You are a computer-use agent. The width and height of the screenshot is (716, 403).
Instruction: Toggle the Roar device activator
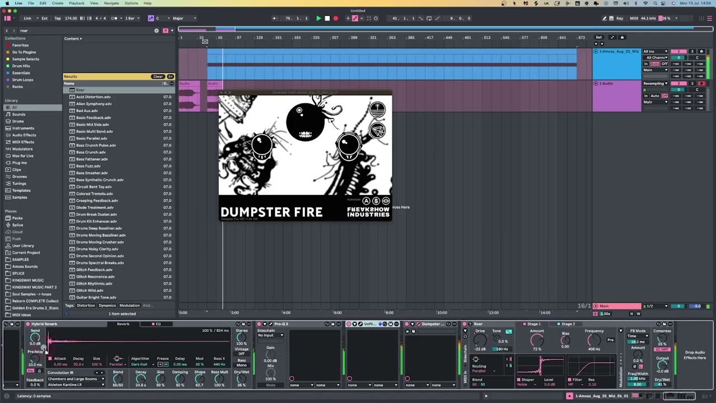465,324
